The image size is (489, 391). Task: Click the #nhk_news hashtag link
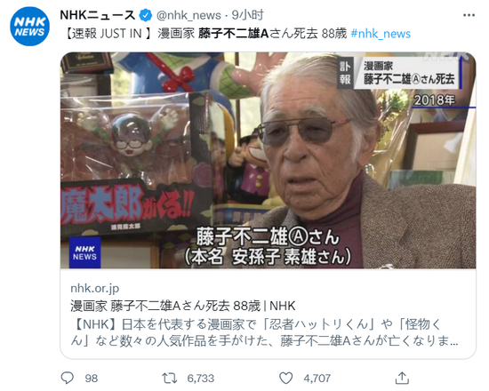pos(381,34)
